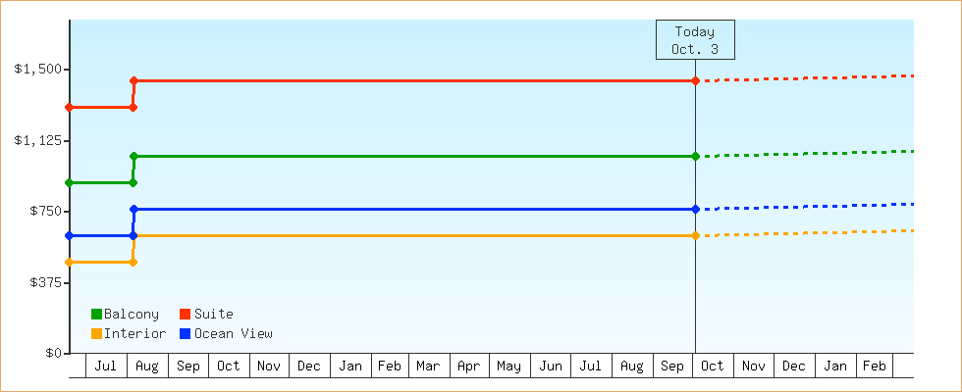Click the Today Oct. 3 marker box

(695, 40)
